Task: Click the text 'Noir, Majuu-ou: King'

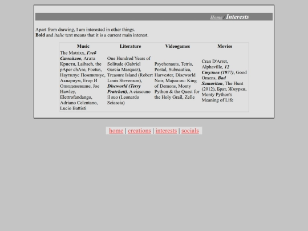Action: point(176,80)
